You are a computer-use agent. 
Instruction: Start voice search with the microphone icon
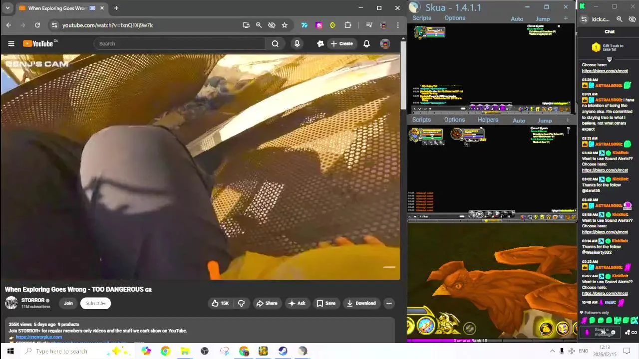point(297,44)
